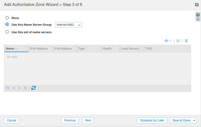Go to first page of table
This screenshot has height=127, width=201.
pyautogui.click(x=8, y=88)
